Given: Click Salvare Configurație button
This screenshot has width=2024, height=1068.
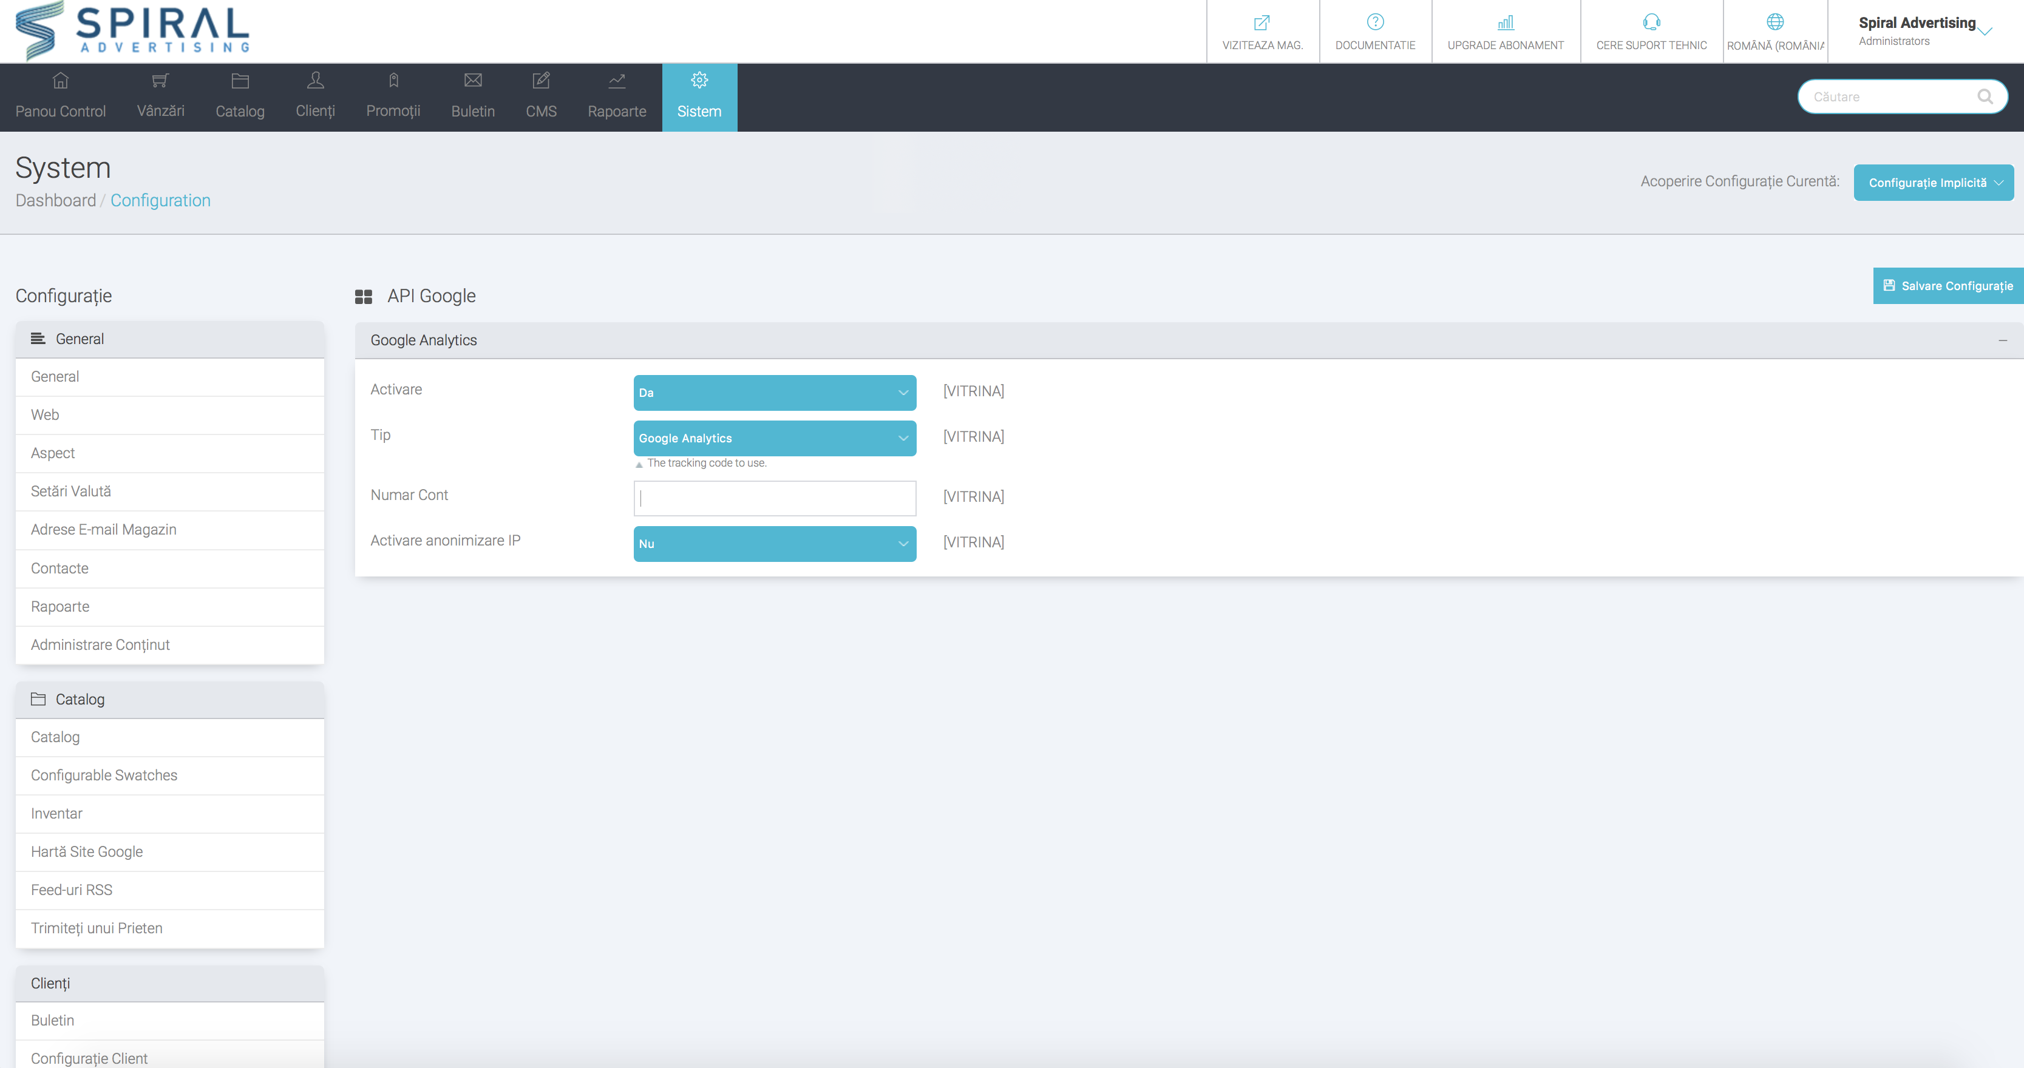Looking at the screenshot, I should click(x=1948, y=286).
